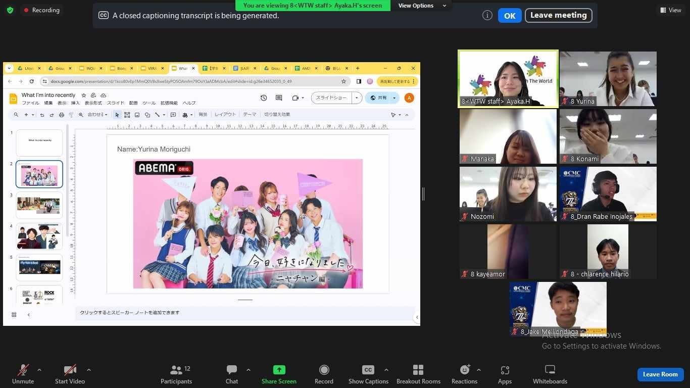Image resolution: width=690 pixels, height=388 pixels.
Task: Toggle Show Captions in Zoom toolbar
Action: pos(368,374)
